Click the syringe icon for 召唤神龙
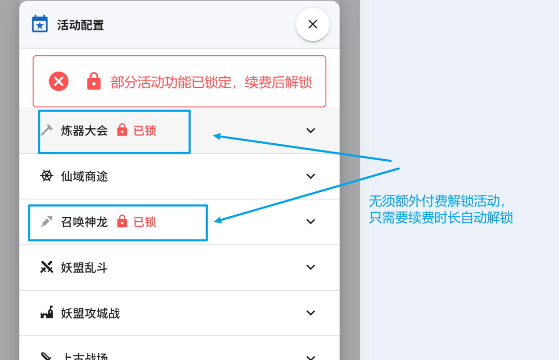559x360 pixels. point(47,221)
